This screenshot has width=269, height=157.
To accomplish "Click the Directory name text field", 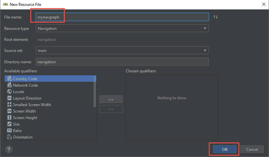I will tap(122, 62).
